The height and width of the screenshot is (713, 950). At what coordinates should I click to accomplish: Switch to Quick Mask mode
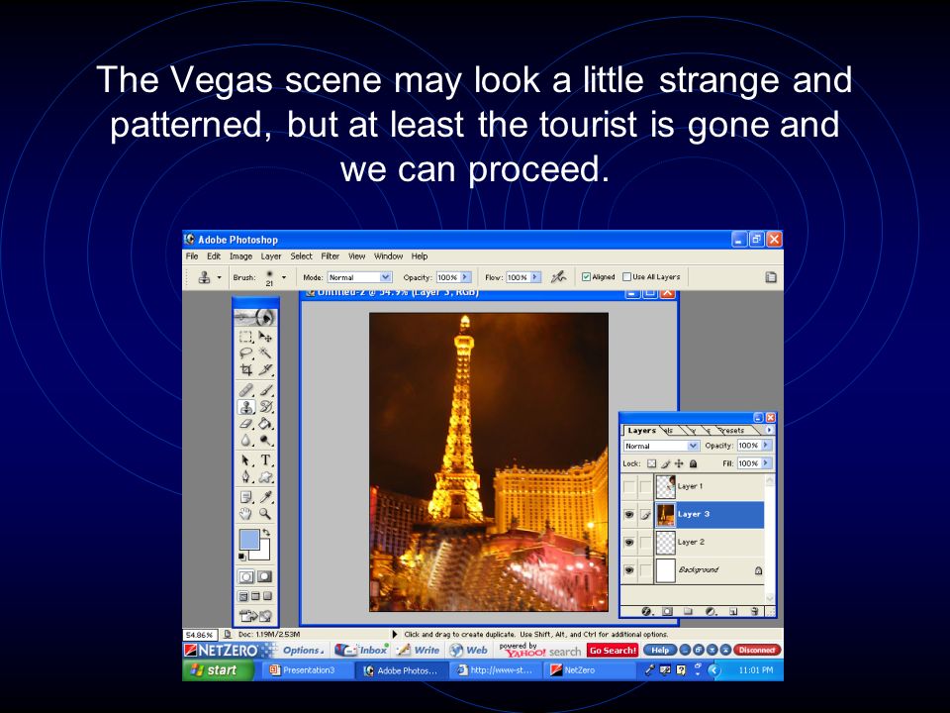[265, 576]
